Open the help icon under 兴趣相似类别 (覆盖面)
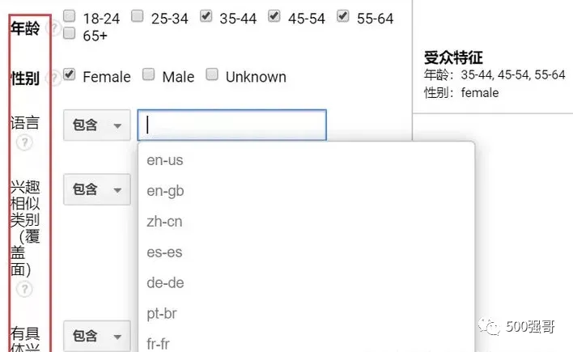 [24, 289]
